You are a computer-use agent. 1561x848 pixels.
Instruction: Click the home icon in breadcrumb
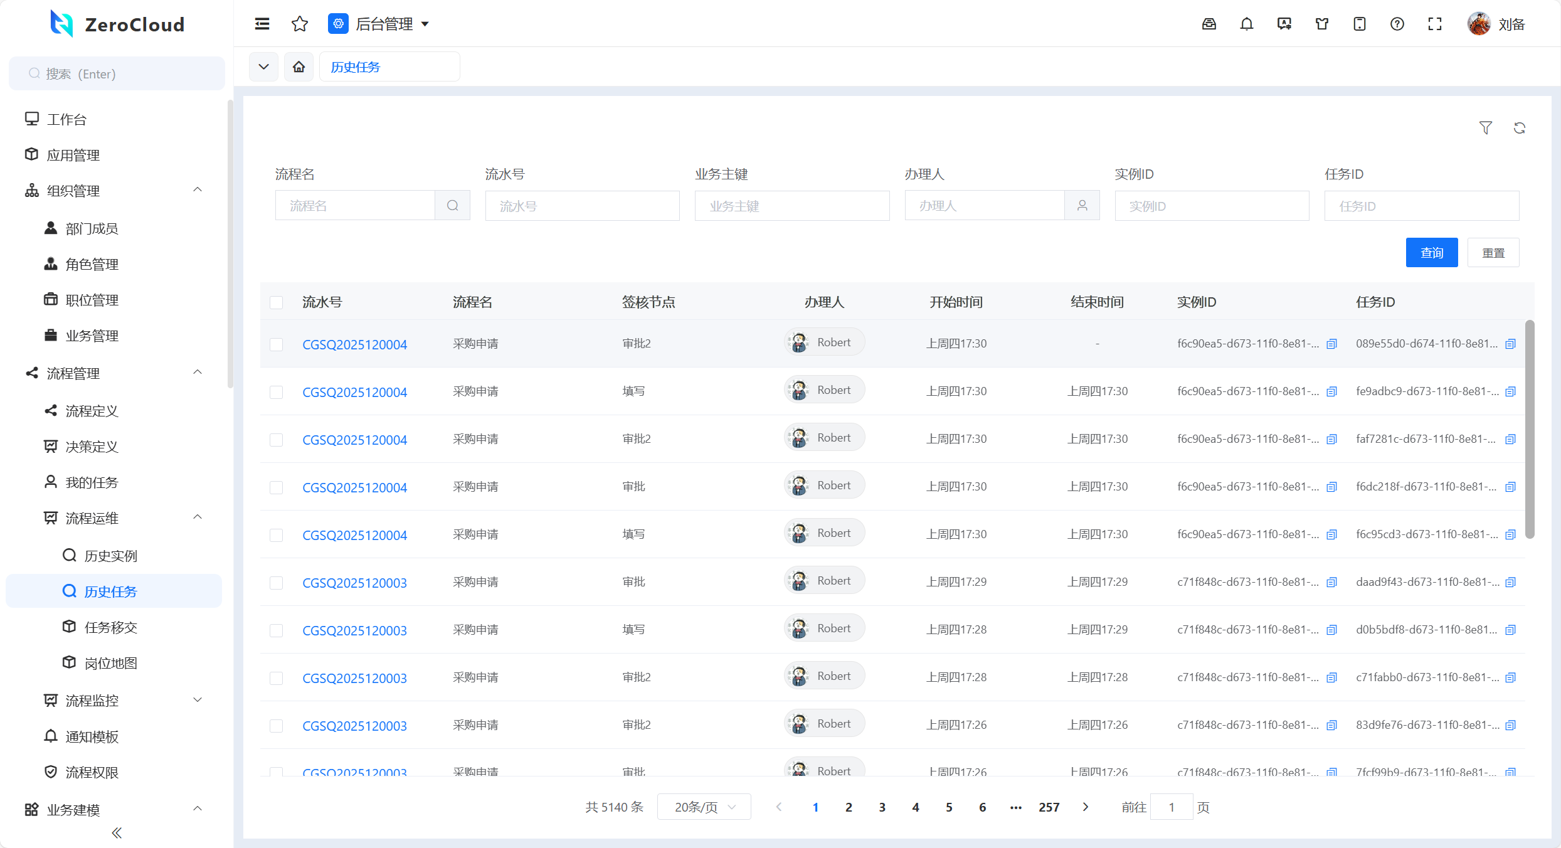pos(299,66)
